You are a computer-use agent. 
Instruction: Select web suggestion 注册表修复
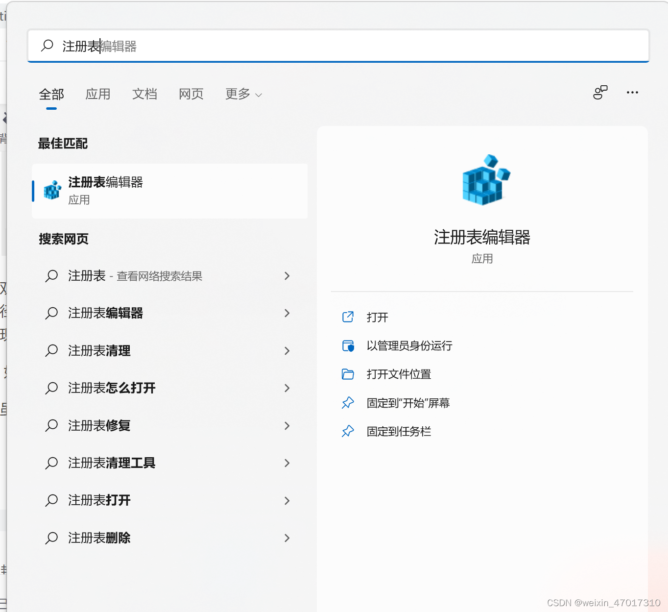coord(170,426)
